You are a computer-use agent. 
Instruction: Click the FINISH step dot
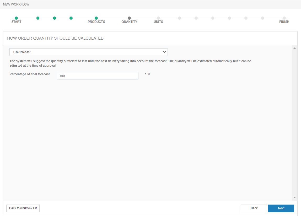click(284, 18)
